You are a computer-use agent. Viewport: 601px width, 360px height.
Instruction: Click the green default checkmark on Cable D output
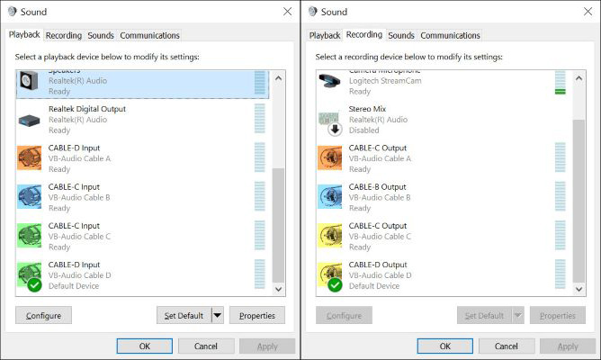tap(335, 285)
